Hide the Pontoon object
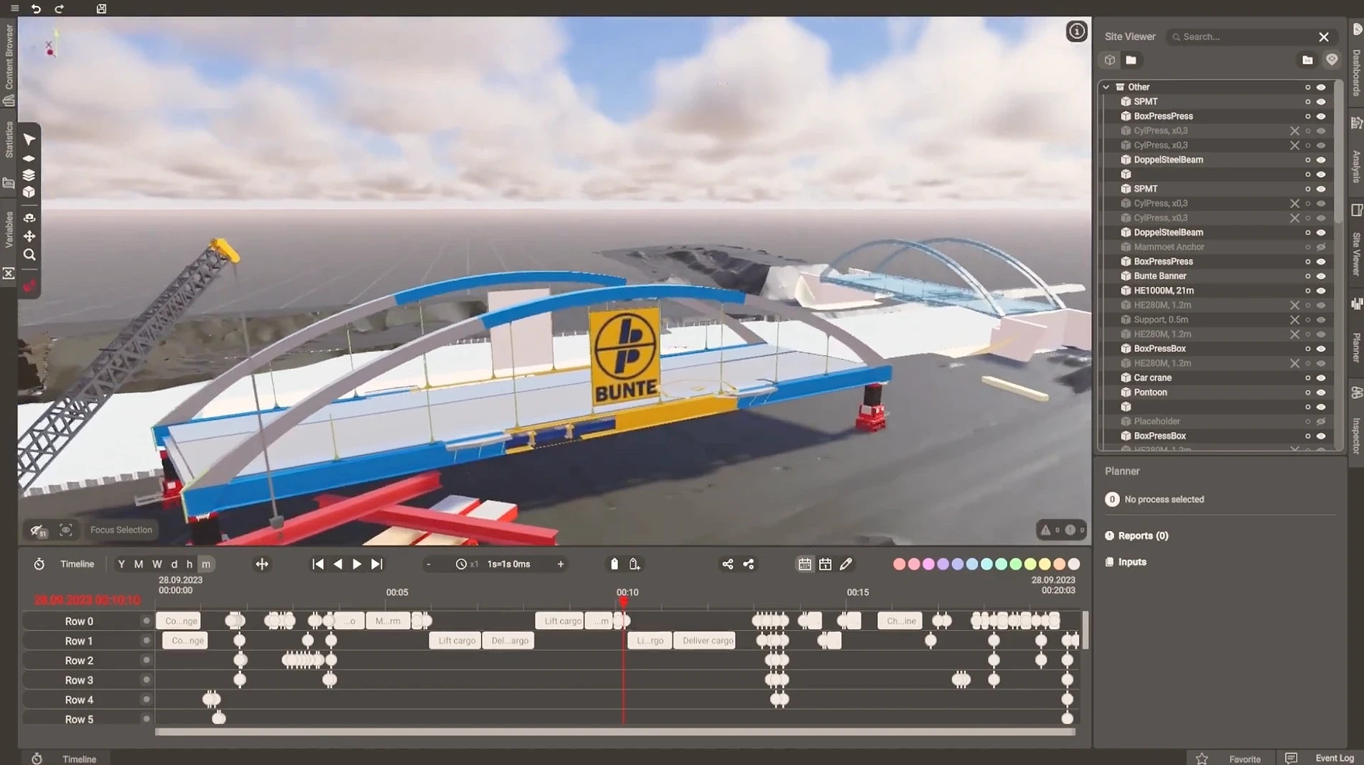Viewport: 1364px width, 765px height. pyautogui.click(x=1321, y=393)
